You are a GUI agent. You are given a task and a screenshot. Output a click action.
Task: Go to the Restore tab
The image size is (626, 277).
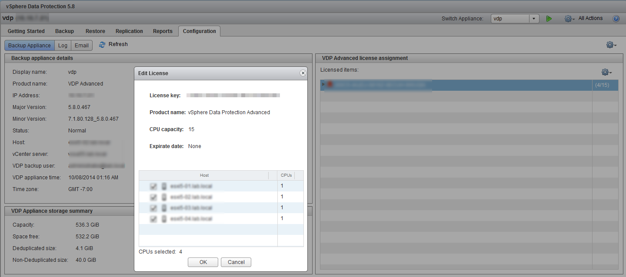[95, 31]
